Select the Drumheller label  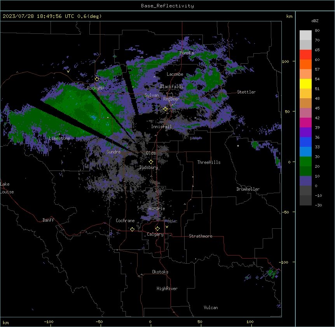tap(248, 189)
